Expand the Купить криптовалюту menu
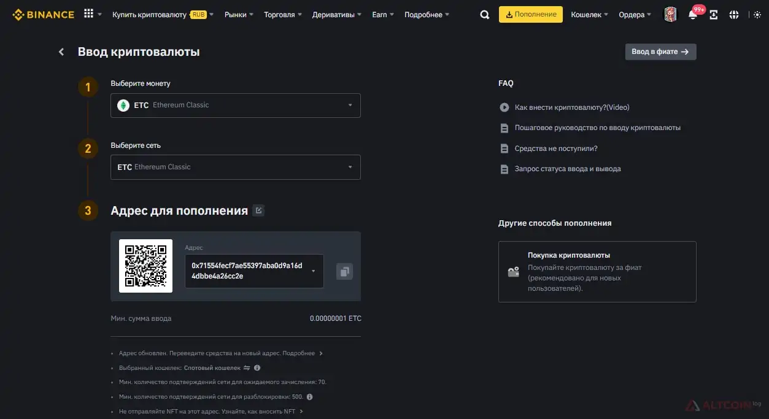This screenshot has width=769, height=419. tap(163, 15)
